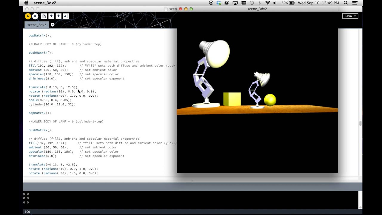Click the first pushMatrix(); line
The image size is (382, 215).
pyautogui.click(x=41, y=53)
